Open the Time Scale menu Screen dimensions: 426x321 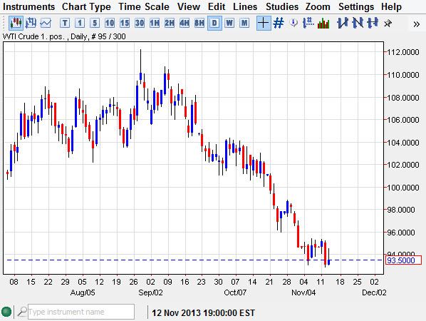144,6
